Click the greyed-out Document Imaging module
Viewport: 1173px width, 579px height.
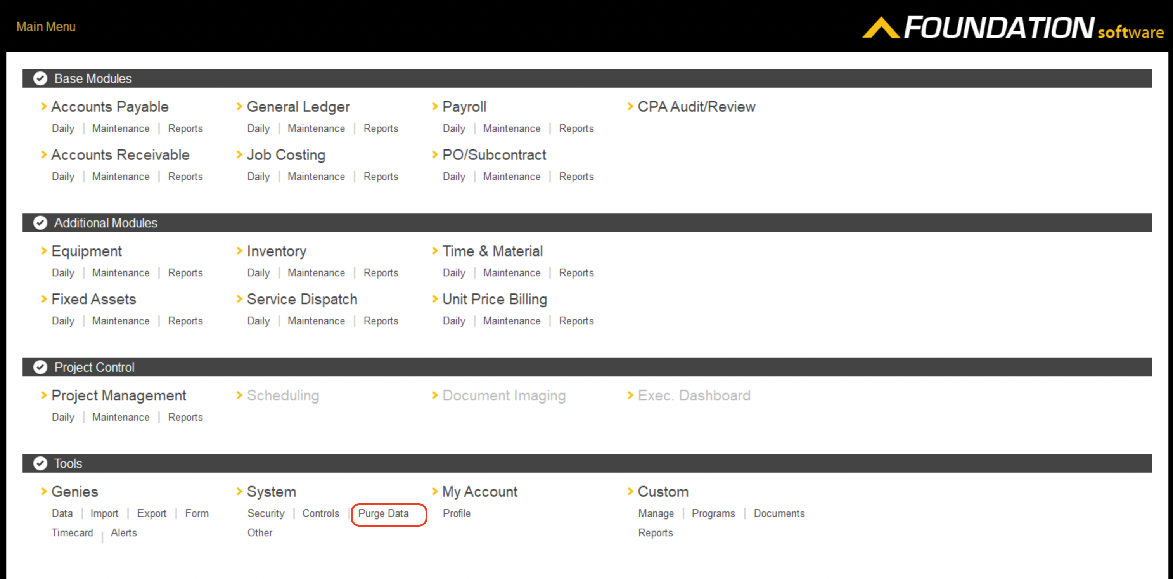[x=504, y=396]
